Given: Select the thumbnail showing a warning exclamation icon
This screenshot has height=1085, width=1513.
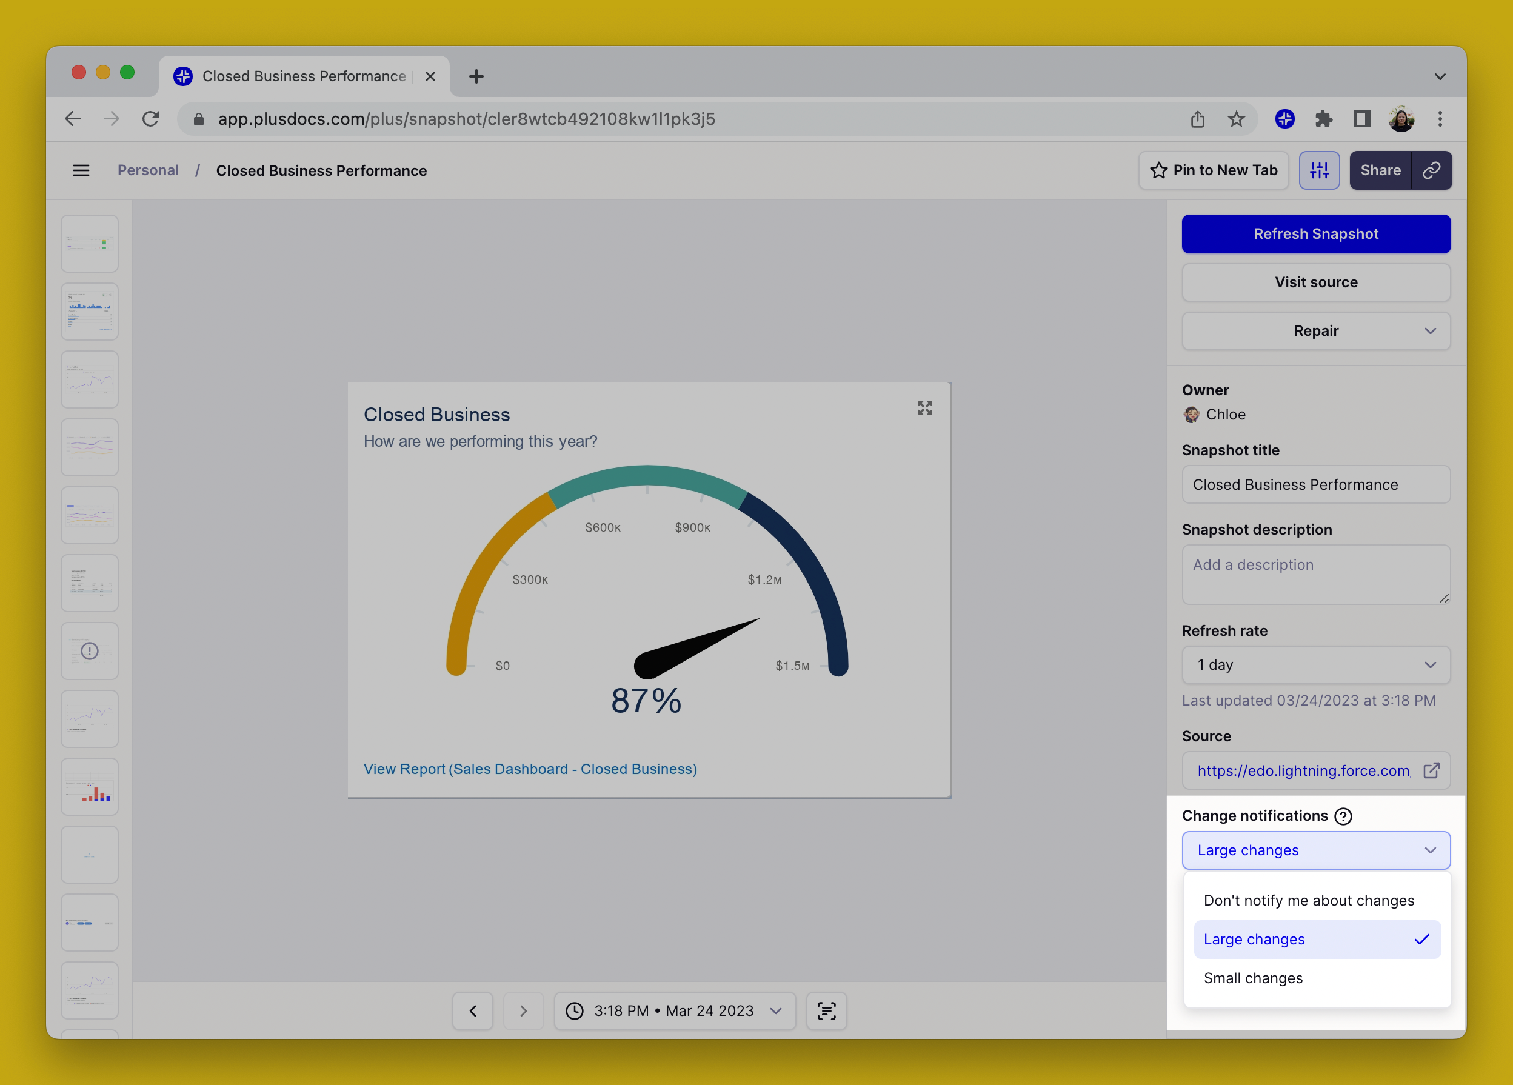Looking at the screenshot, I should tap(89, 650).
